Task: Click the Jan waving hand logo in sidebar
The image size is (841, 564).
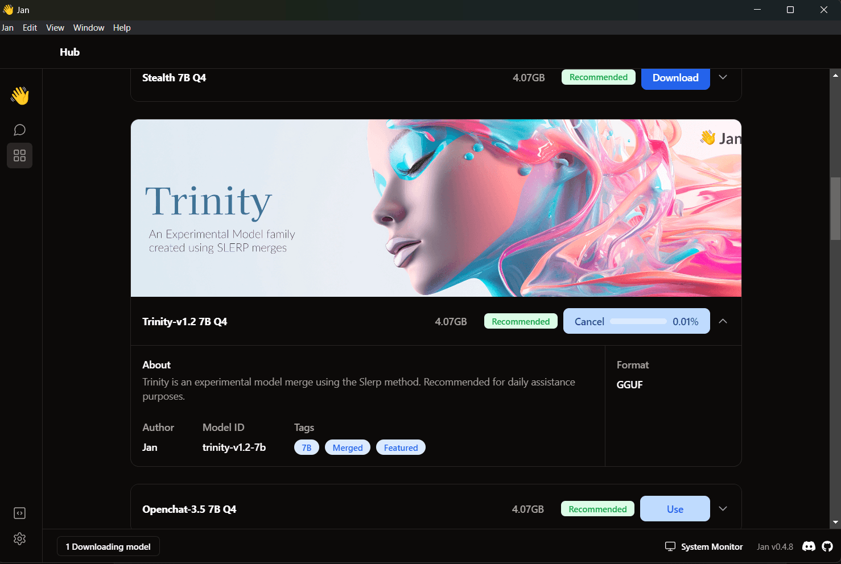Action: 20,96
